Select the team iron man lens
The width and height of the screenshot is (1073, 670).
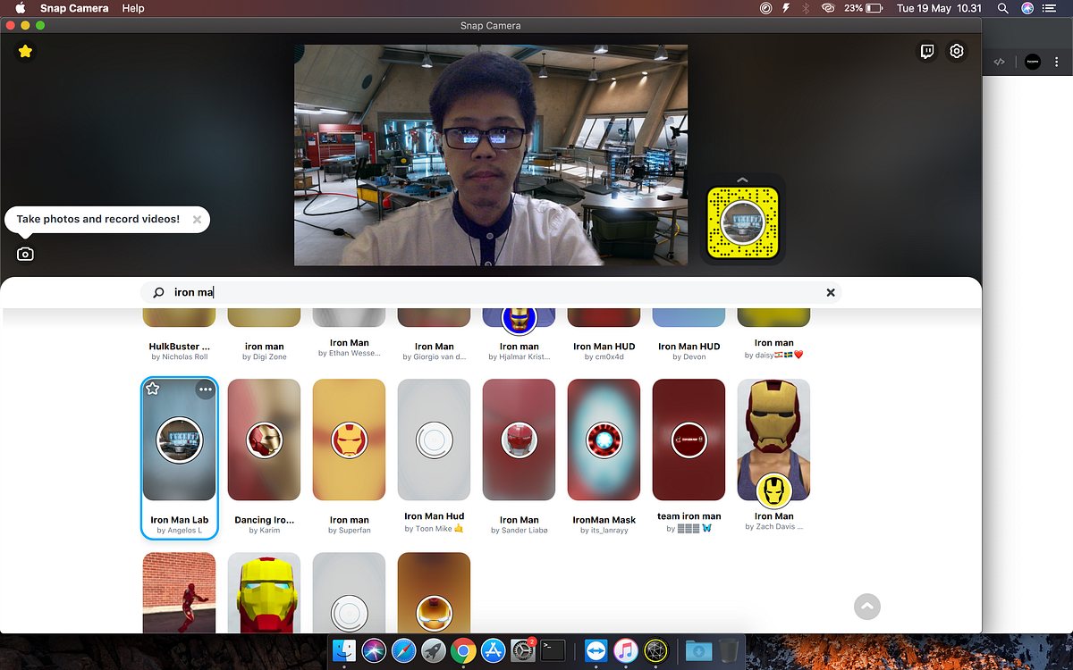click(x=689, y=456)
